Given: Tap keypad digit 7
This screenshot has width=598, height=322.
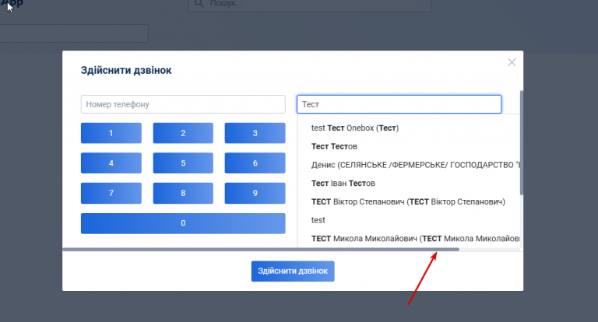Looking at the screenshot, I should (x=111, y=193).
